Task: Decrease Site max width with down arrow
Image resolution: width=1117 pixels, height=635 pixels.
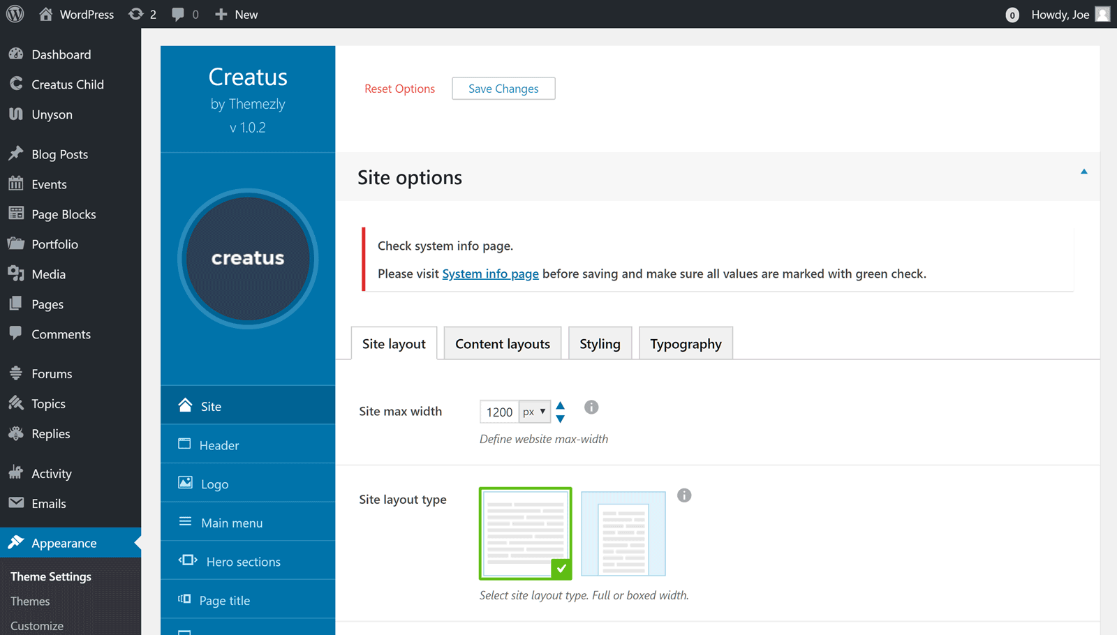Action: [560, 419]
